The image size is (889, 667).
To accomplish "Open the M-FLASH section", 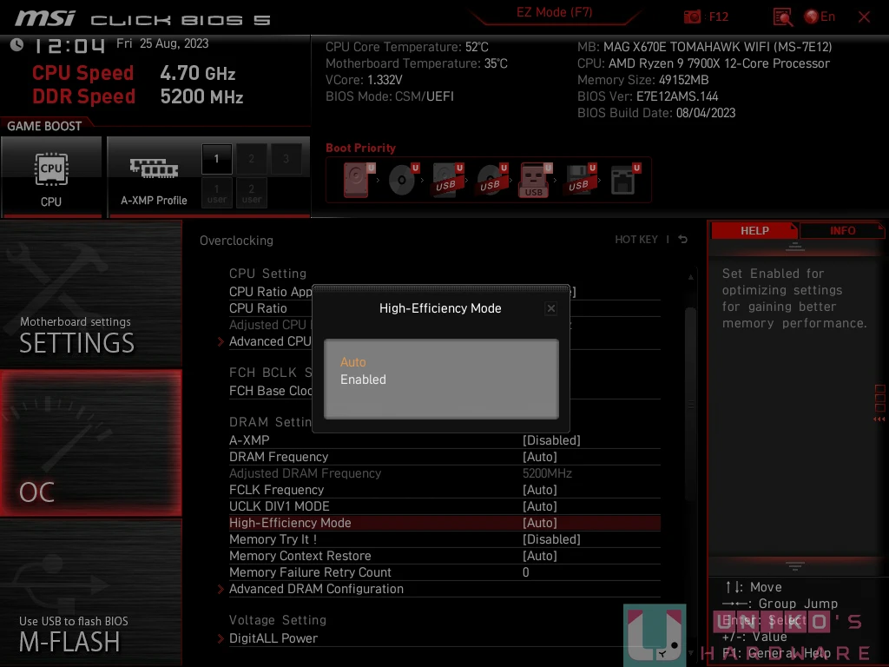I will (x=90, y=592).
